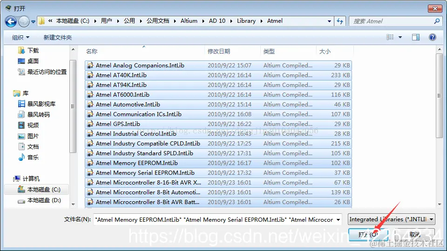Viewport: 447px width, 251px height.
Task: Click the Forward navigation arrow
Action: click(x=24, y=21)
